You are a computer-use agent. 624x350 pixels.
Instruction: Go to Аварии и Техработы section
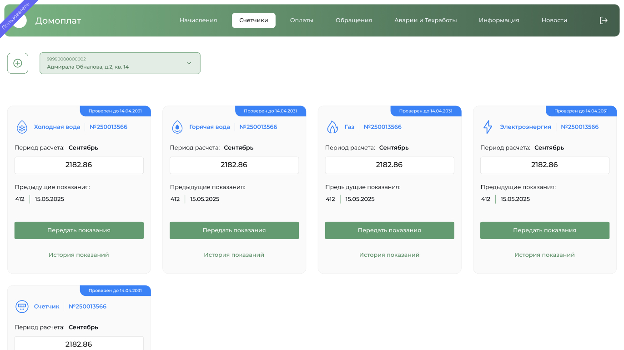425,20
